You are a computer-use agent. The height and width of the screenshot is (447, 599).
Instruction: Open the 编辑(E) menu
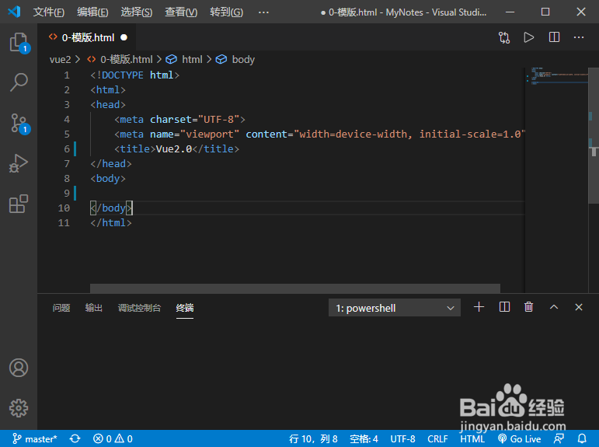point(92,12)
